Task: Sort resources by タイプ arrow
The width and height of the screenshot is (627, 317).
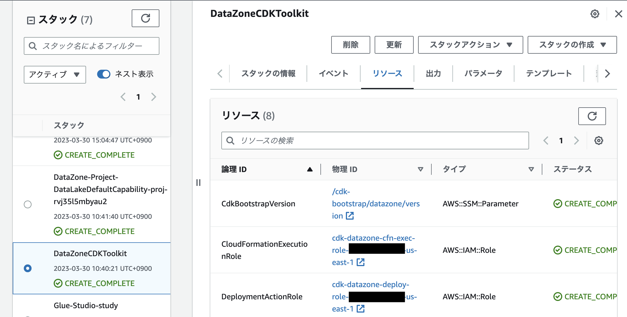Action: [531, 169]
